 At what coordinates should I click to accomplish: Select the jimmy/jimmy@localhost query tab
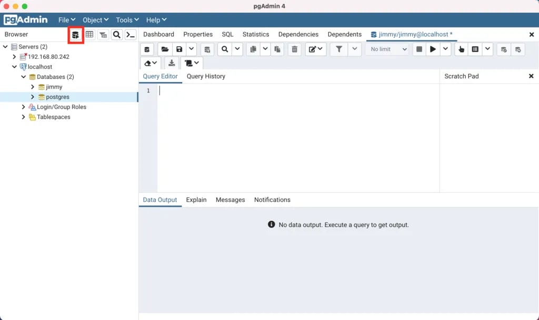click(412, 34)
